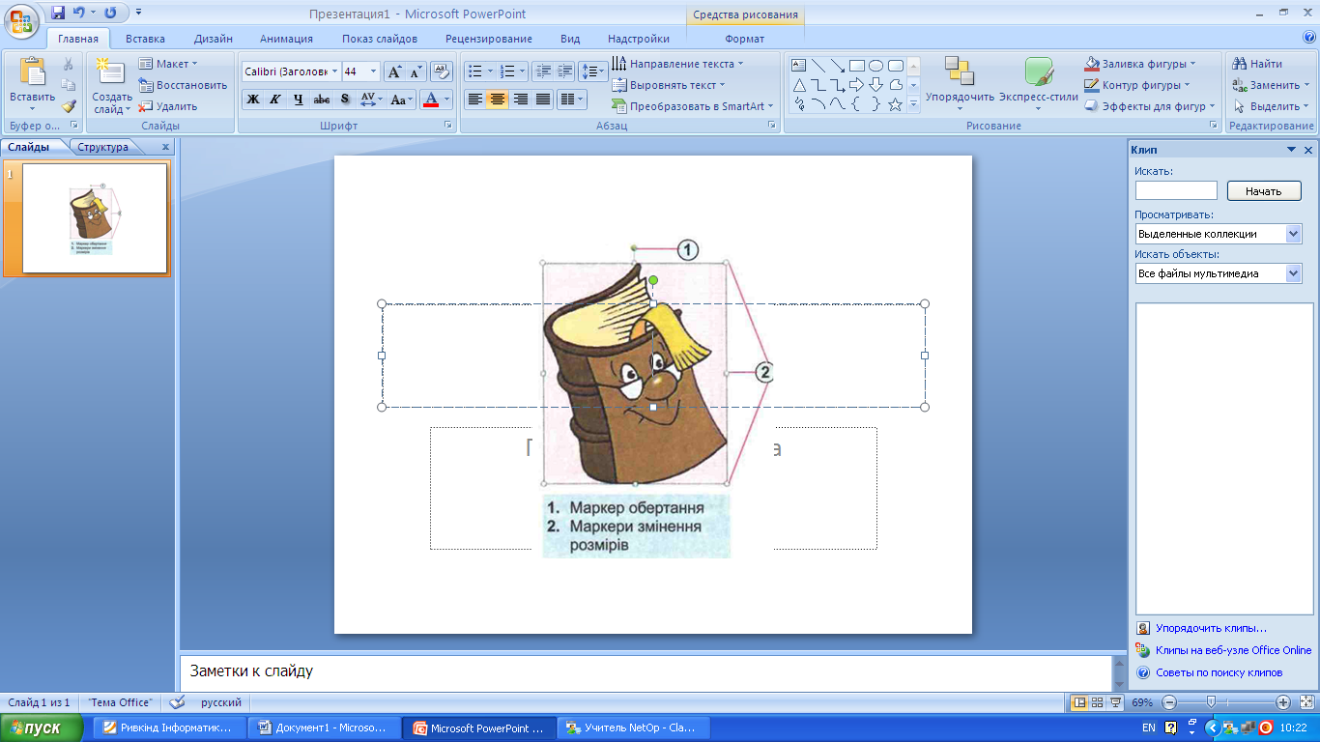Click the Format Painter brush icon
The image size is (1320, 742).
(69, 106)
